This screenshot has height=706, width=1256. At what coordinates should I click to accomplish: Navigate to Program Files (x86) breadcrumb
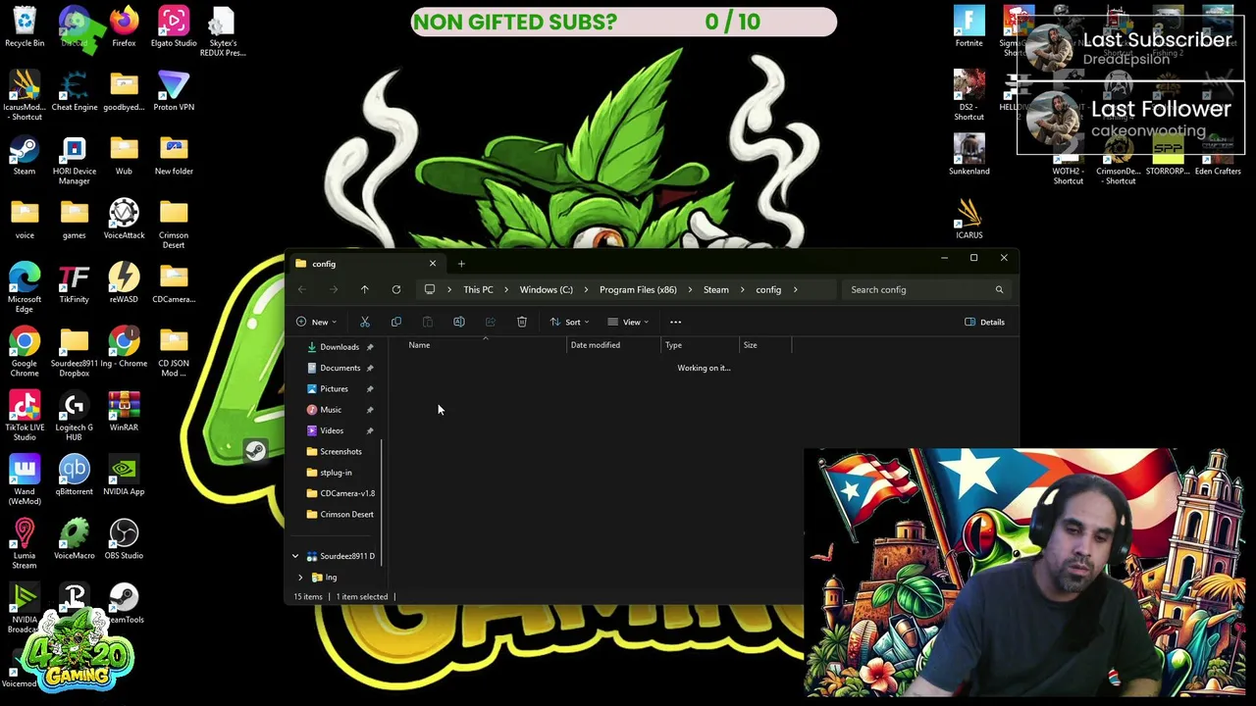point(638,289)
